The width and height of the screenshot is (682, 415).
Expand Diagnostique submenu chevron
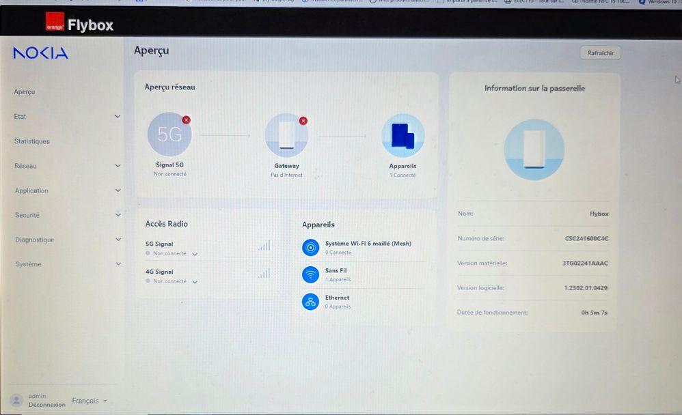point(118,240)
